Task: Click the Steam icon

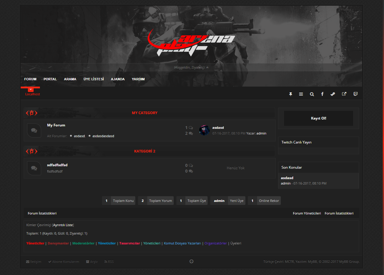Action: point(333,94)
